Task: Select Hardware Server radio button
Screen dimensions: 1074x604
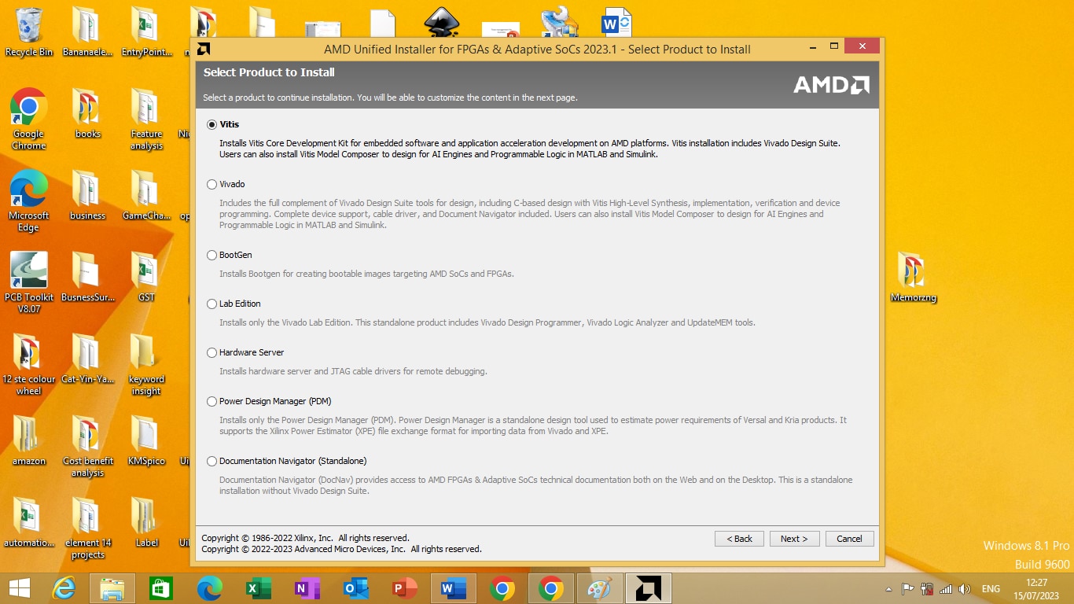Action: (211, 352)
